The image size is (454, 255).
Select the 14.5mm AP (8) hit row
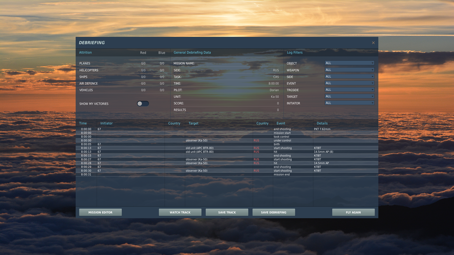227,152
